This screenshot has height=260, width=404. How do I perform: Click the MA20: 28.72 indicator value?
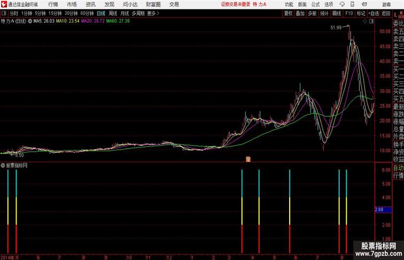93,21
